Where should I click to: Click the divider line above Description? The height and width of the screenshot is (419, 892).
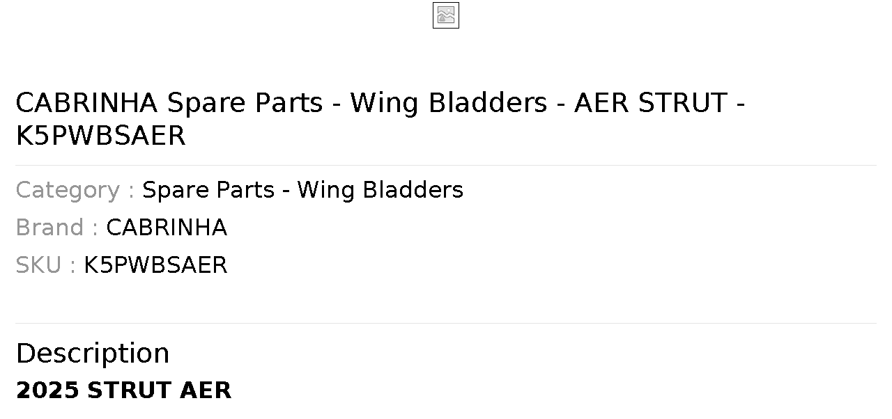tap(446, 323)
